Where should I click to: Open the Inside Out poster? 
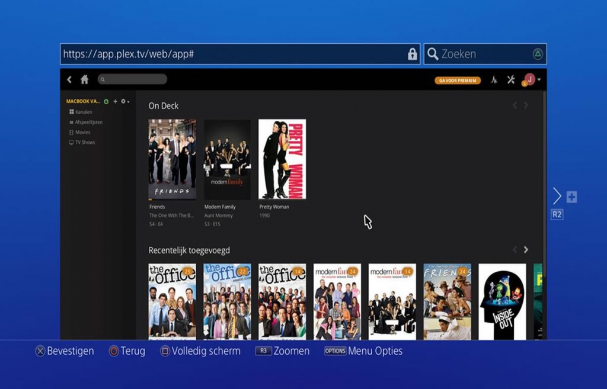(502, 301)
